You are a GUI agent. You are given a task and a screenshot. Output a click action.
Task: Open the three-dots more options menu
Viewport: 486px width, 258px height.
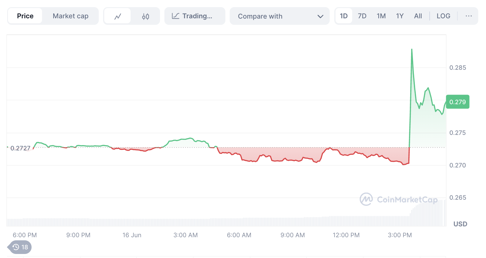pyautogui.click(x=469, y=16)
